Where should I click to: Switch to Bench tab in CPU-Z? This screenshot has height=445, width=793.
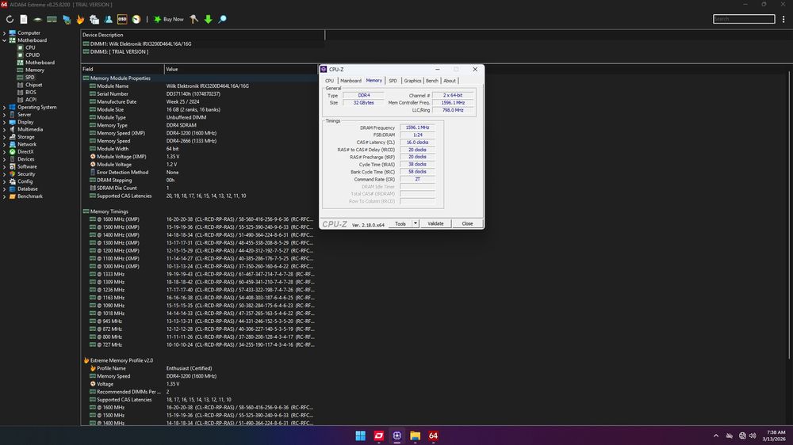432,81
